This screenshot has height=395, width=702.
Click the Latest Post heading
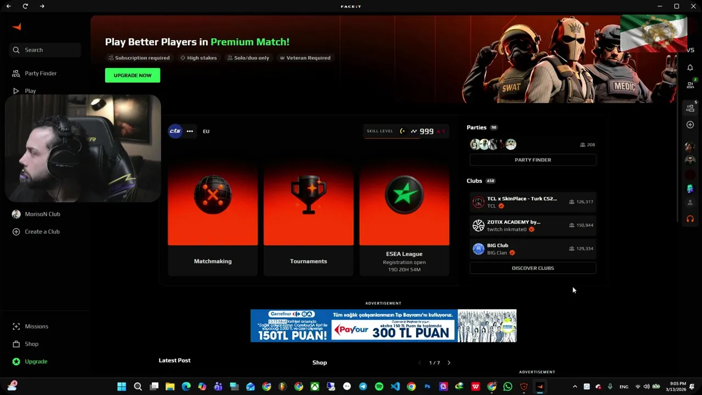click(x=174, y=360)
